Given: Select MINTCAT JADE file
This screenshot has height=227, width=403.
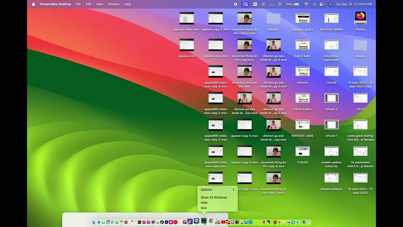Looking at the screenshot, I should (x=303, y=125).
